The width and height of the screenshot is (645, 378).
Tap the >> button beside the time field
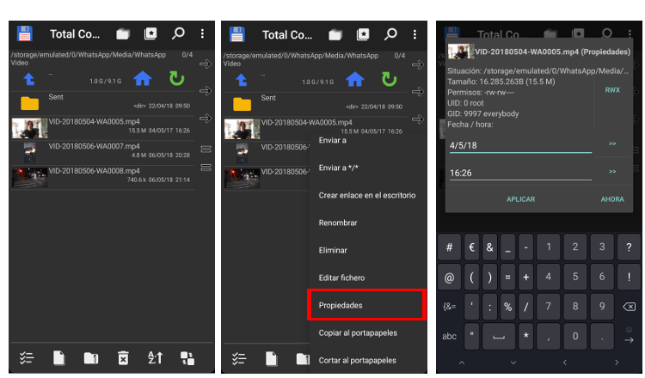pyautogui.click(x=612, y=171)
